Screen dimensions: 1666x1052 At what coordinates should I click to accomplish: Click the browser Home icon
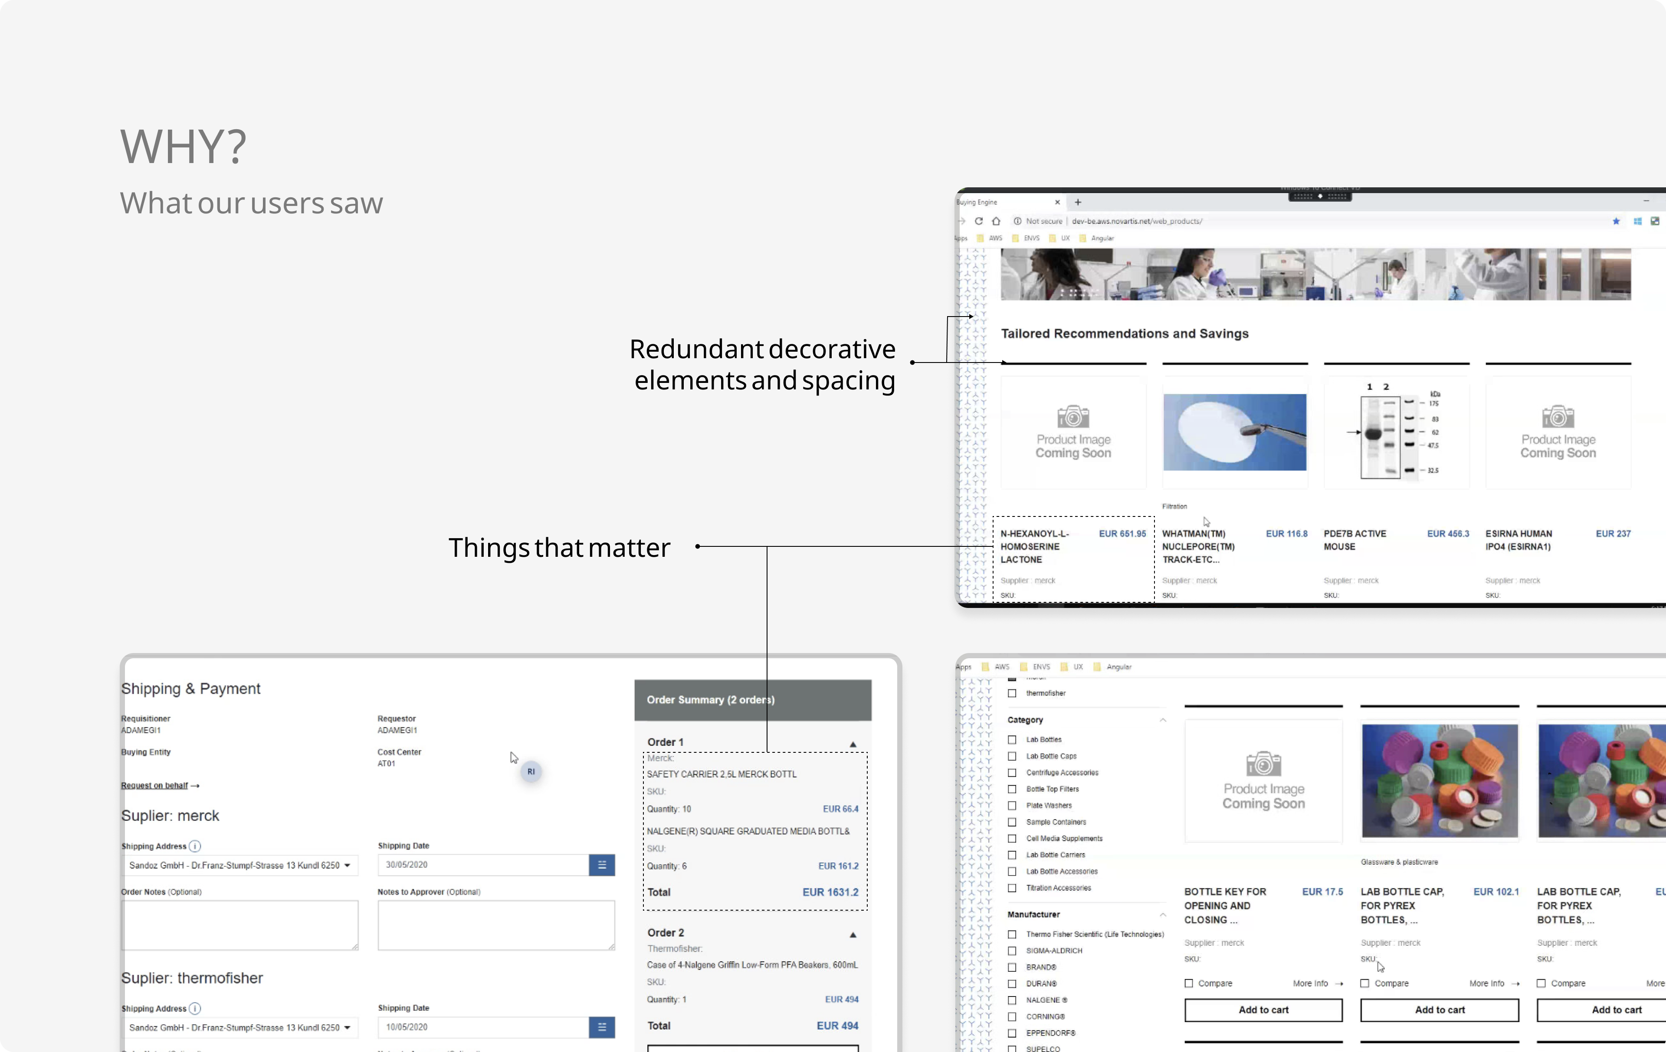pos(996,221)
